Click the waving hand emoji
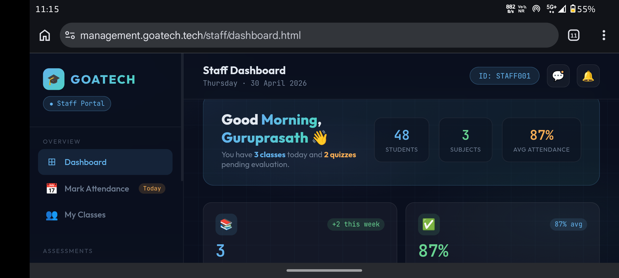This screenshot has height=278, width=619. click(x=320, y=138)
